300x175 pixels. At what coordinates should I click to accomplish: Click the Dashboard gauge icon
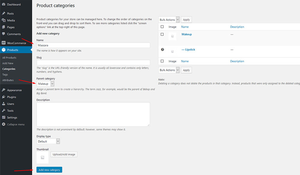pos(3,4)
